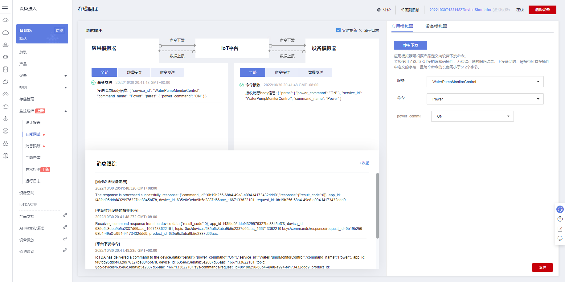
Task: Click the stacked clouds icon in the sidebar
Action: pos(6,82)
